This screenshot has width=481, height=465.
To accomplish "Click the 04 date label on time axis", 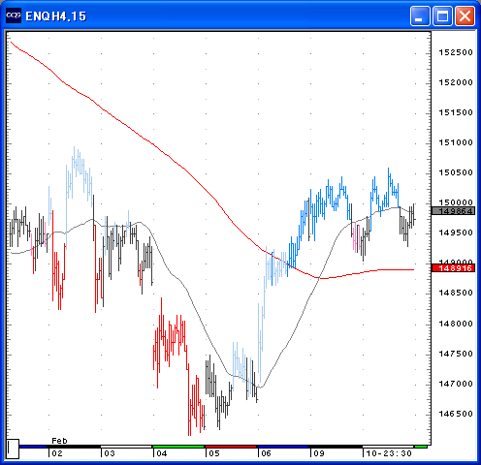I will [x=162, y=453].
